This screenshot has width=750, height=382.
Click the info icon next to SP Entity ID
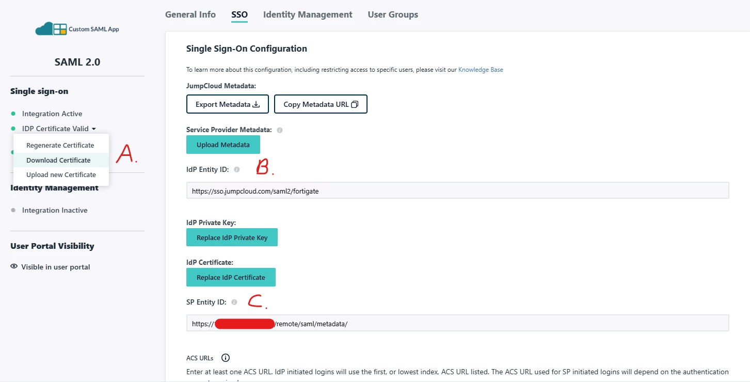pos(234,302)
